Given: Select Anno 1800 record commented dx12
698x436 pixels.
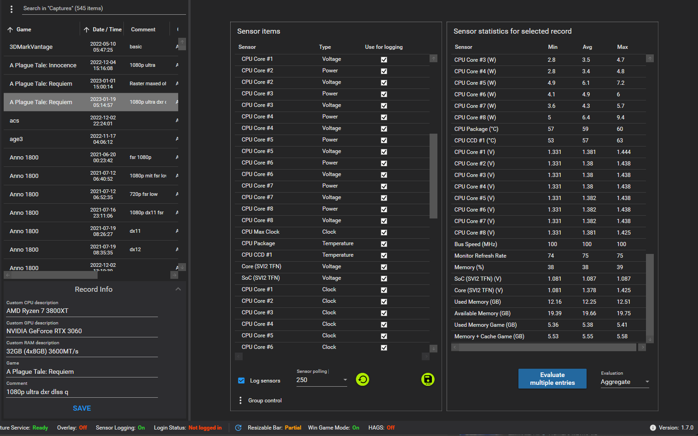Looking at the screenshot, I should tap(91, 250).
